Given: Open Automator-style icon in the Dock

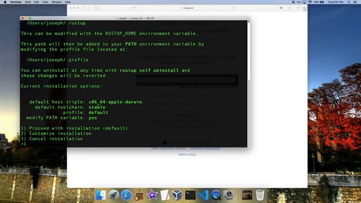Looking at the screenshot, I should [229, 195].
